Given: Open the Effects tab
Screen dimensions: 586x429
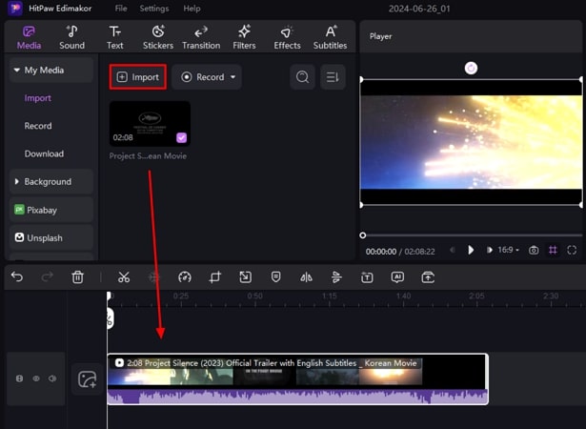Looking at the screenshot, I should tap(287, 37).
